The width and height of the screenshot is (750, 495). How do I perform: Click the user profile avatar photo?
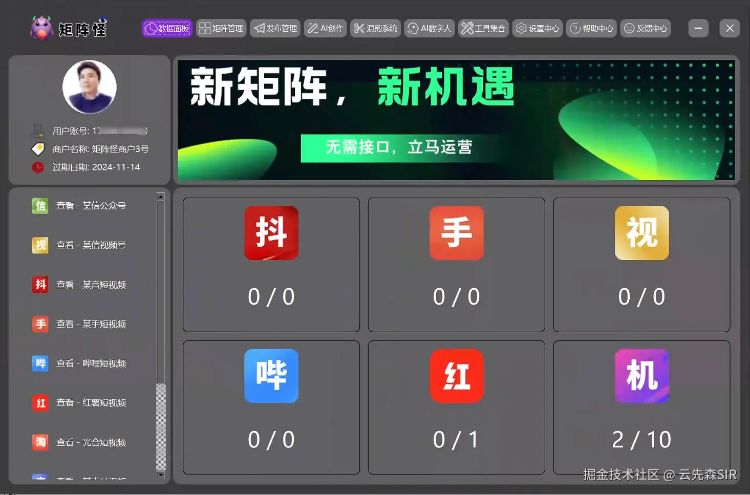90,87
